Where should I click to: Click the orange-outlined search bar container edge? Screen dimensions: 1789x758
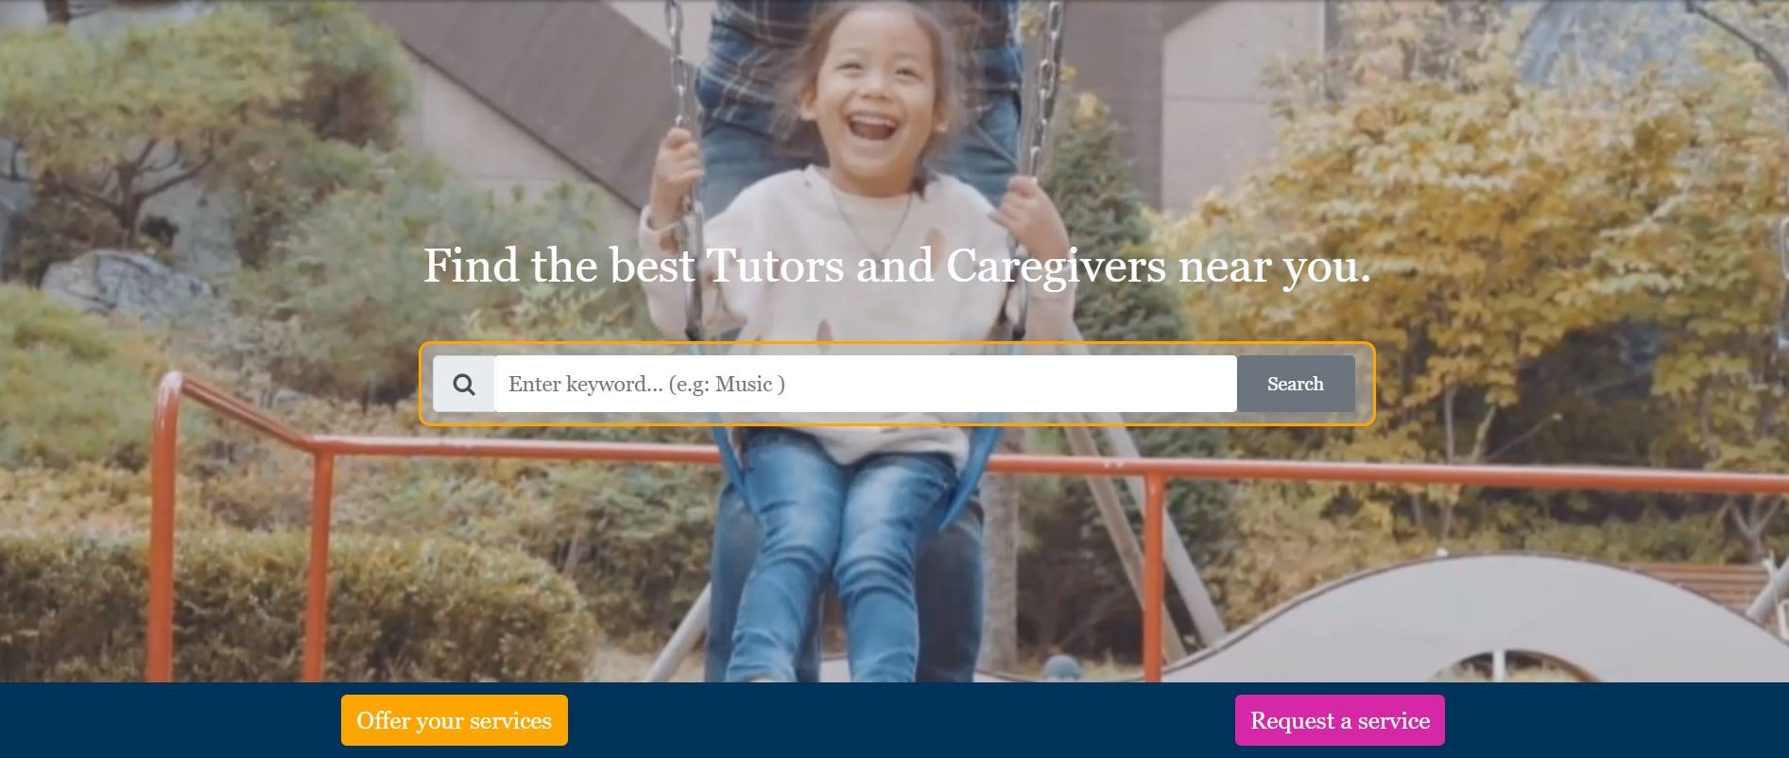(896, 343)
